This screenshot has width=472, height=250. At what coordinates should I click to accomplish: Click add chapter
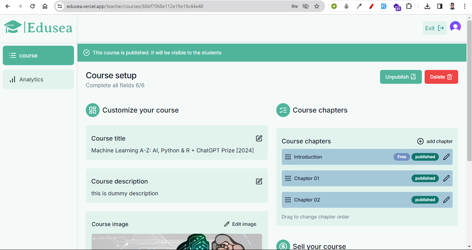(435, 141)
